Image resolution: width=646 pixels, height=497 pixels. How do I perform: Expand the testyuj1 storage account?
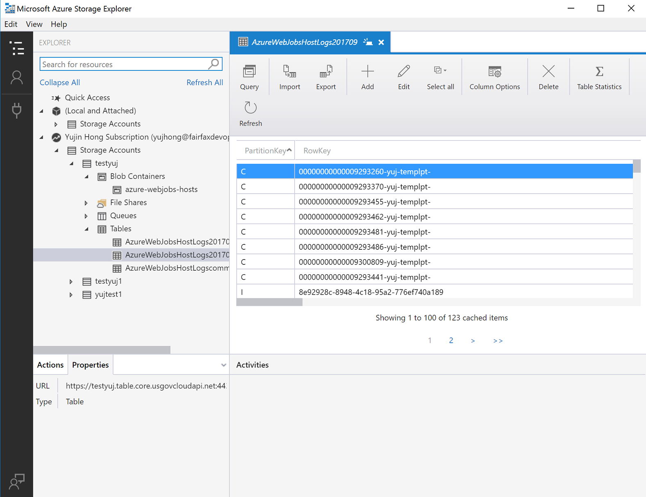(71, 282)
